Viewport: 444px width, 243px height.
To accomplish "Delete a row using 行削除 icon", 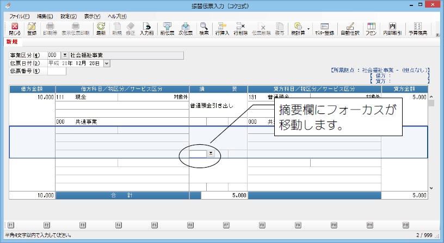I will point(240,28).
